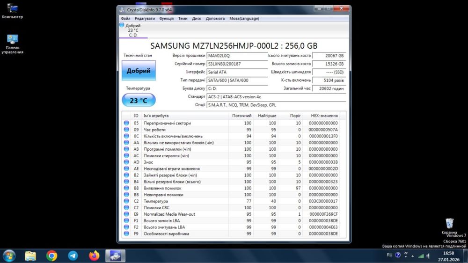Click status icon of attribute 0C row
The height and width of the screenshot is (263, 468).
pos(126,136)
